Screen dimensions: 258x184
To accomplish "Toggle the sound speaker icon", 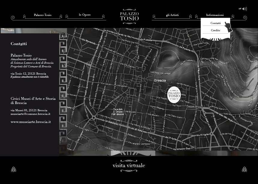I will 244,9.
